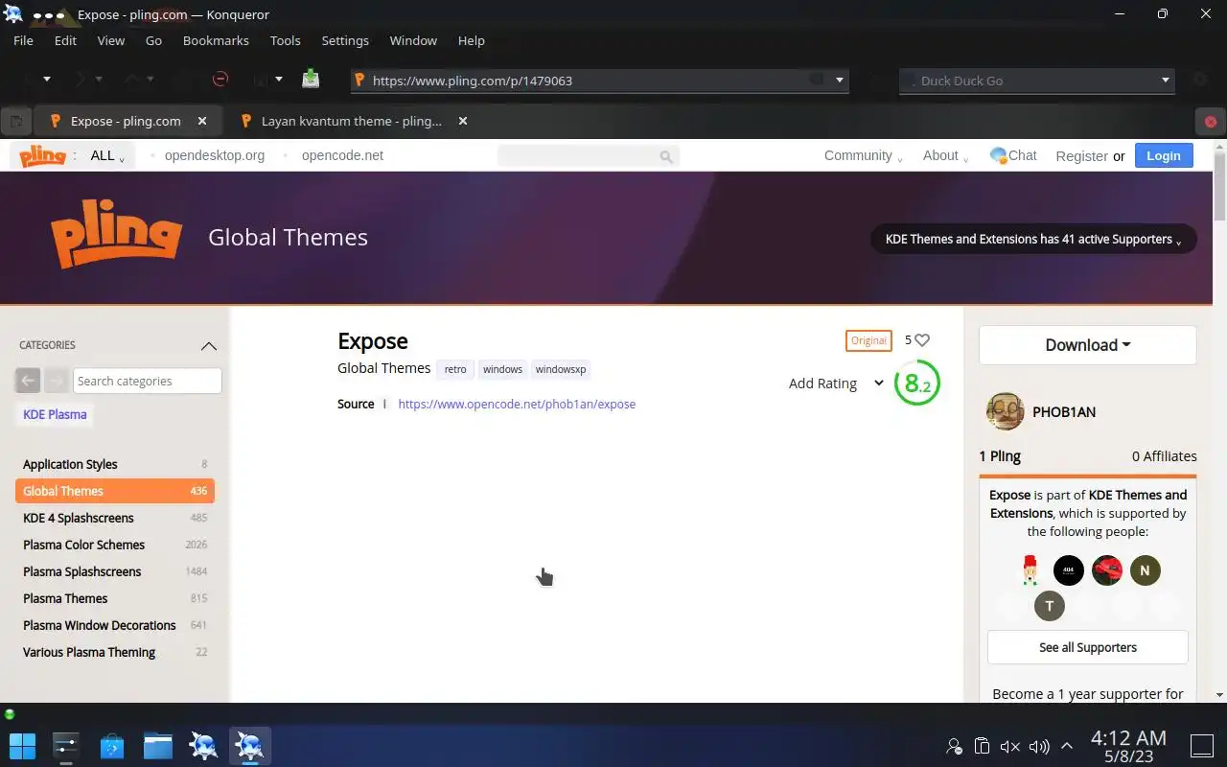Click the show desktop icon at taskbar end
Screen dimensions: 1227x767
(x=1202, y=745)
